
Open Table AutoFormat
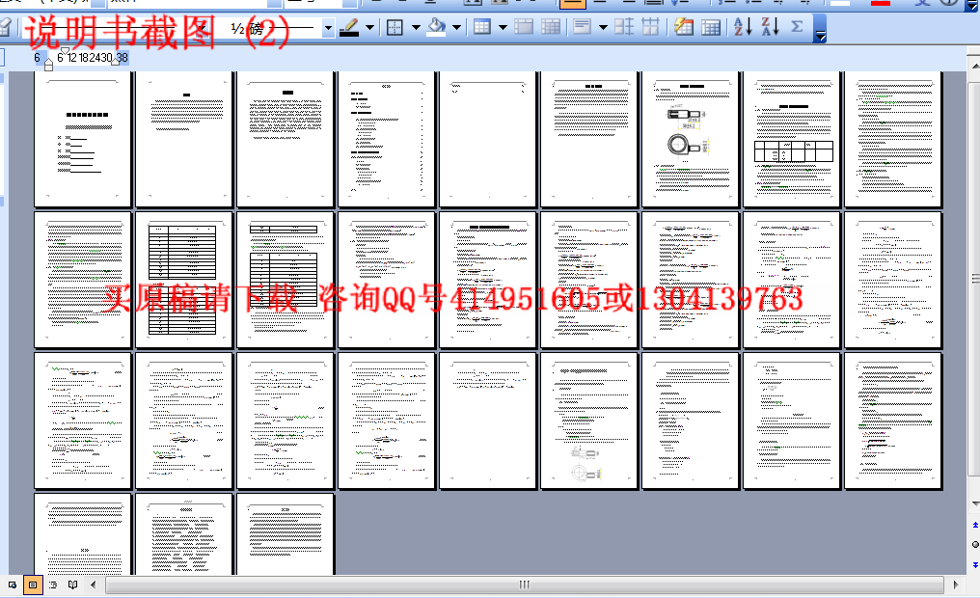684,28
